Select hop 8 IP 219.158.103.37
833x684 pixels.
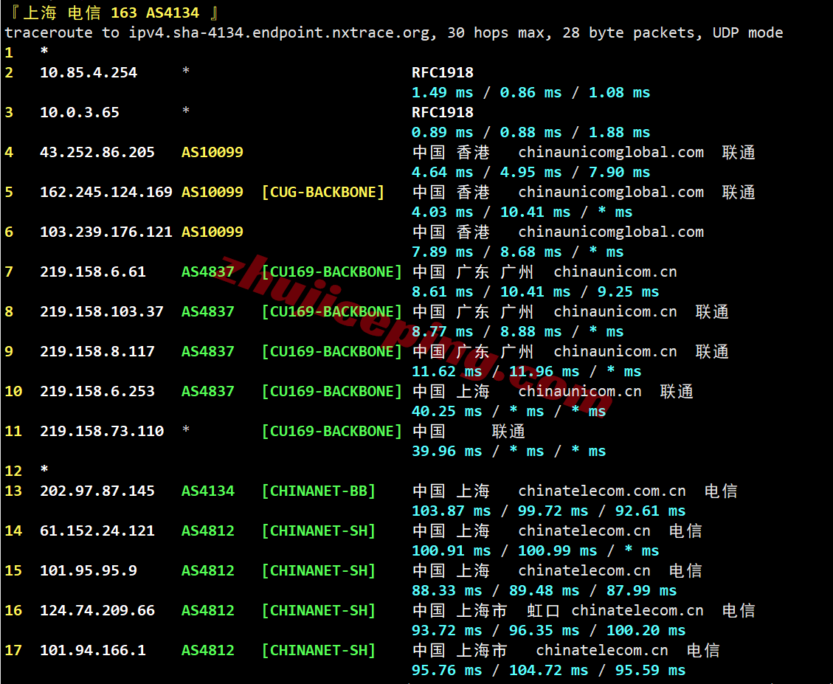tap(102, 312)
